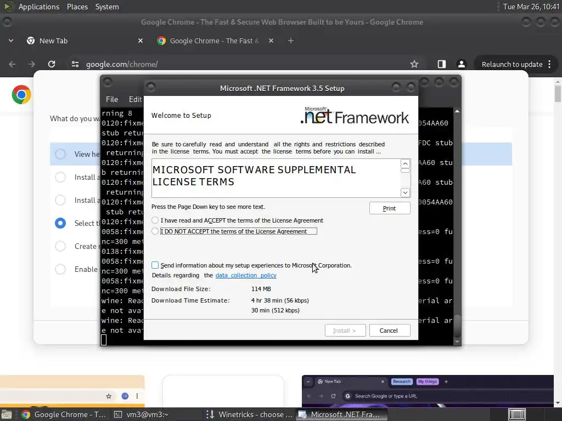Switch to Microsoft .NET Fra... taskbar entry
562x421 pixels.
pyautogui.click(x=341, y=414)
